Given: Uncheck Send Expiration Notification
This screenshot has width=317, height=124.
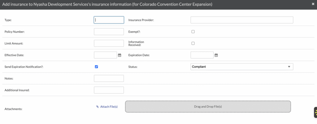Looking at the screenshot, I should [x=96, y=66].
